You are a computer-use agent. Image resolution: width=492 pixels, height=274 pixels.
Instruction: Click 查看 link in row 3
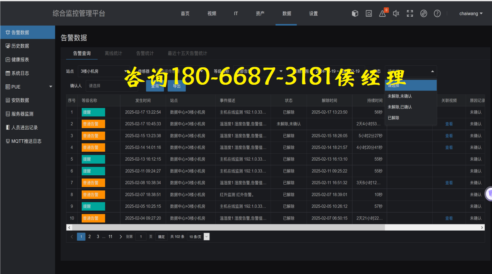point(449,136)
